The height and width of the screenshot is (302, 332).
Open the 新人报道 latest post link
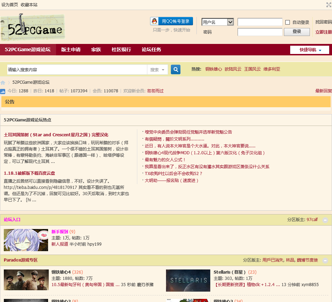pyautogui.click(x=60, y=244)
